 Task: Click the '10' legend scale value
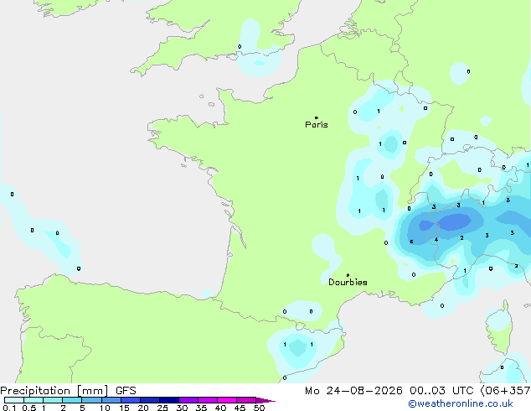(105, 408)
